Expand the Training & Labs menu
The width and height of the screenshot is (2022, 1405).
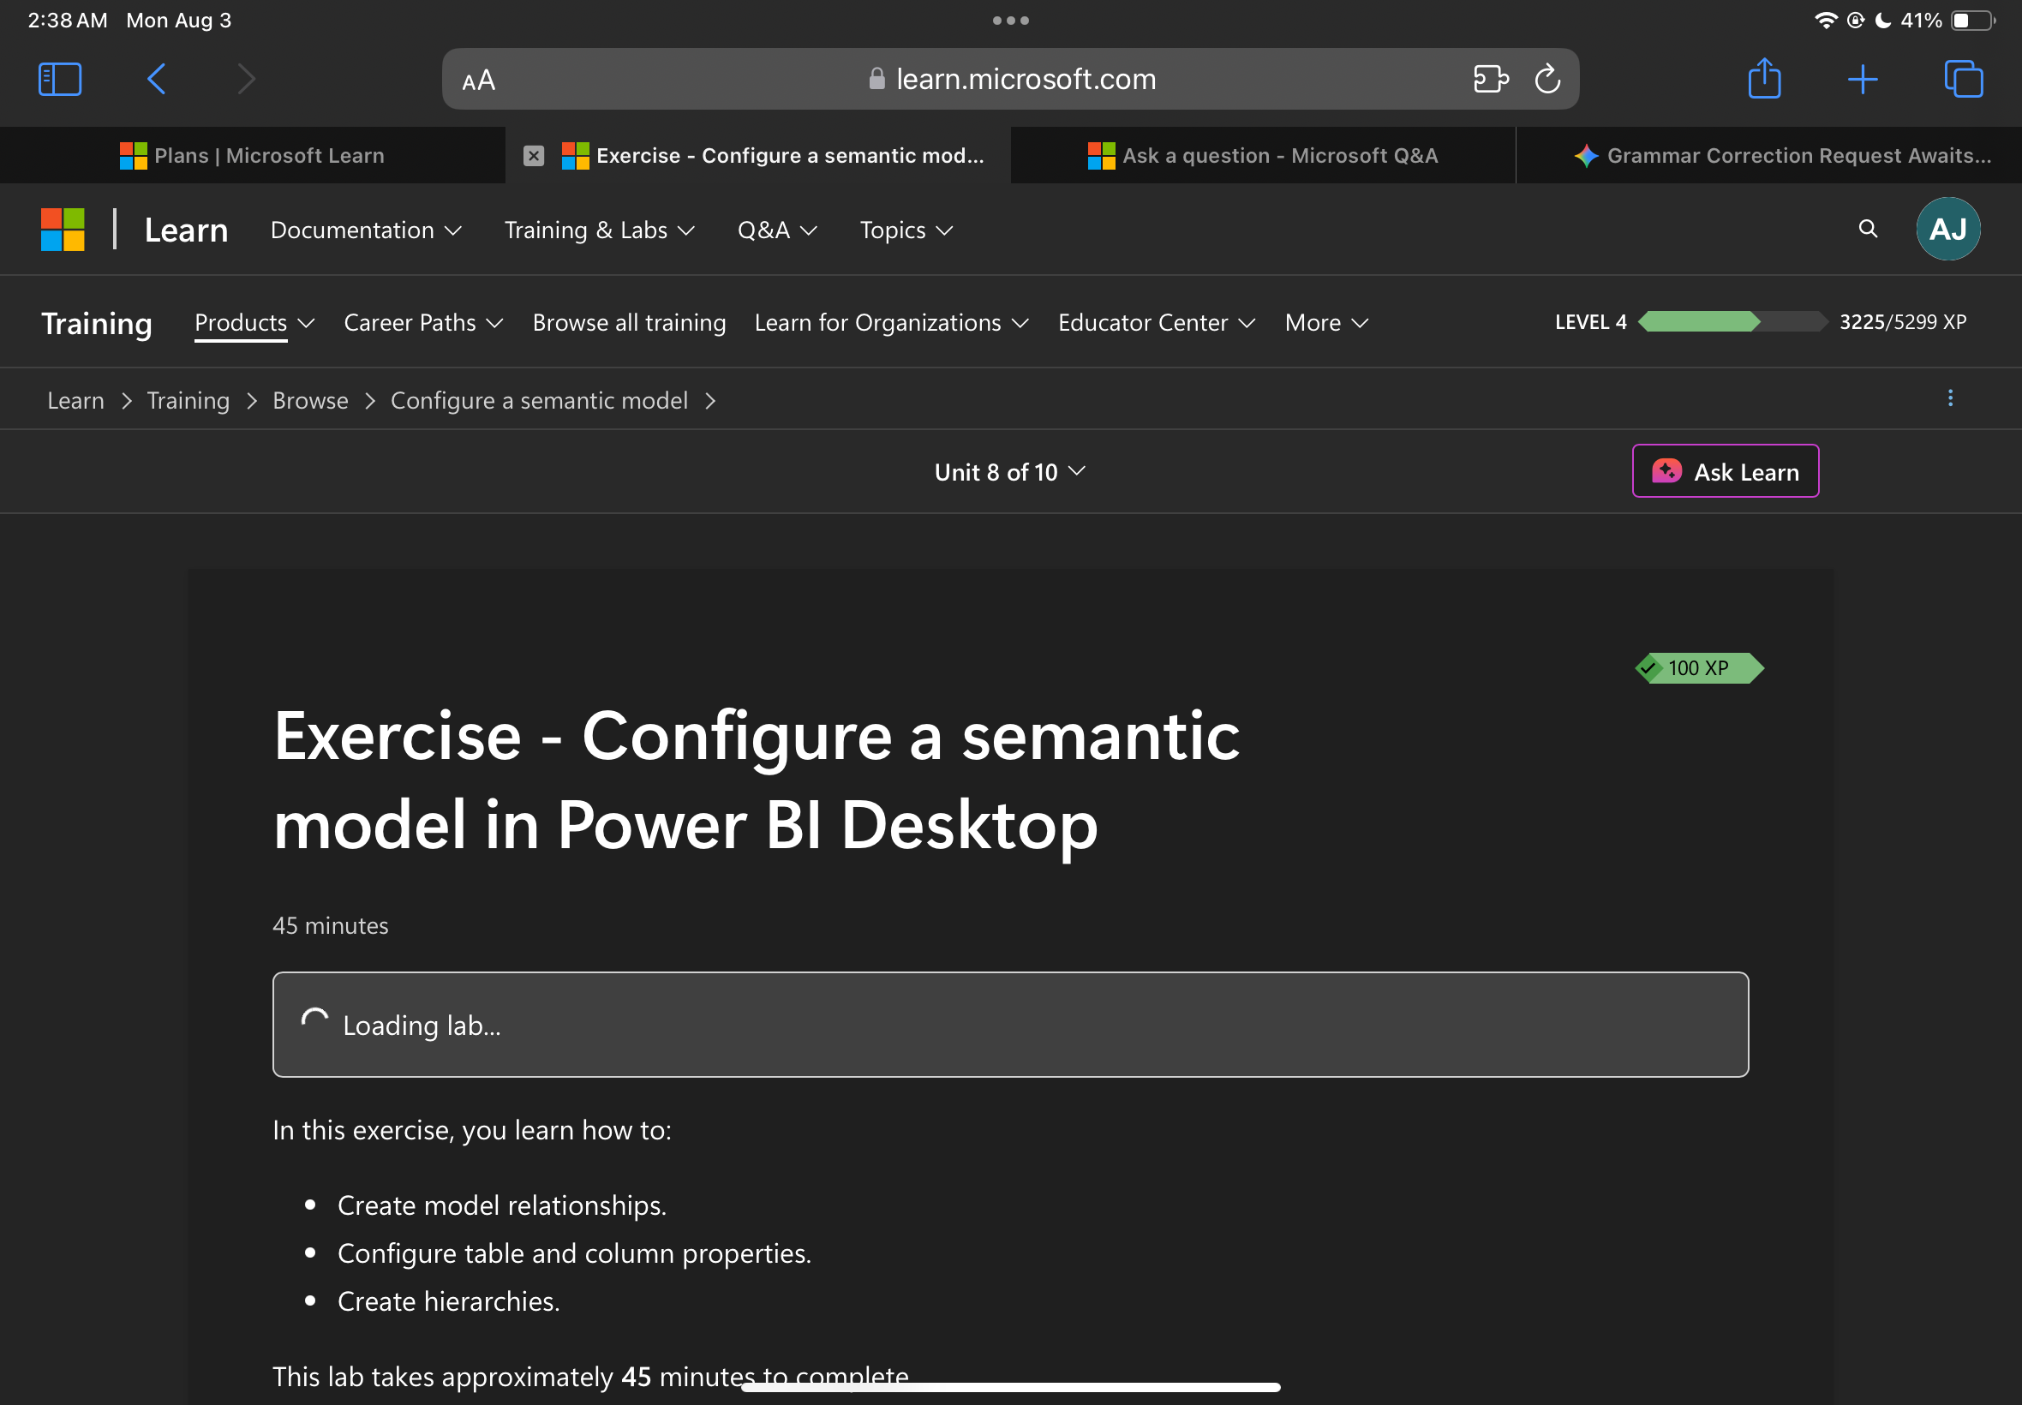(x=600, y=230)
